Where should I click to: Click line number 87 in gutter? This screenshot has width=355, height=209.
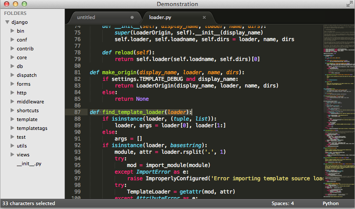[77, 112]
